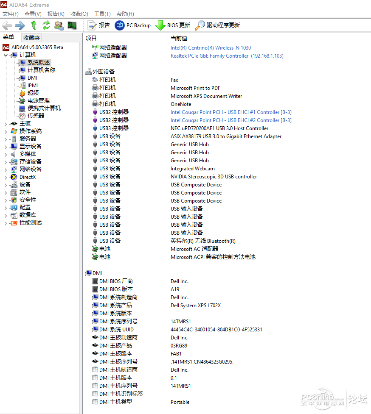
Task: Click the 主板 motherboard icon
Action: (14, 124)
